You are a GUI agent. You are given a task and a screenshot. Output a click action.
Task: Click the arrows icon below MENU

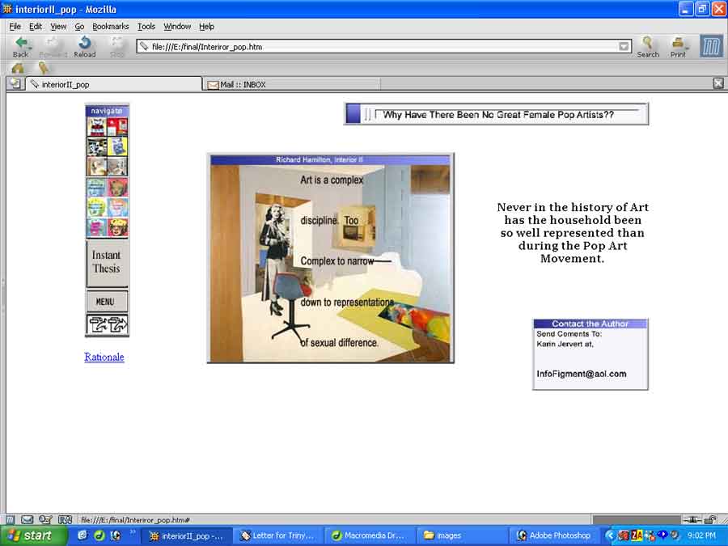[x=107, y=325]
